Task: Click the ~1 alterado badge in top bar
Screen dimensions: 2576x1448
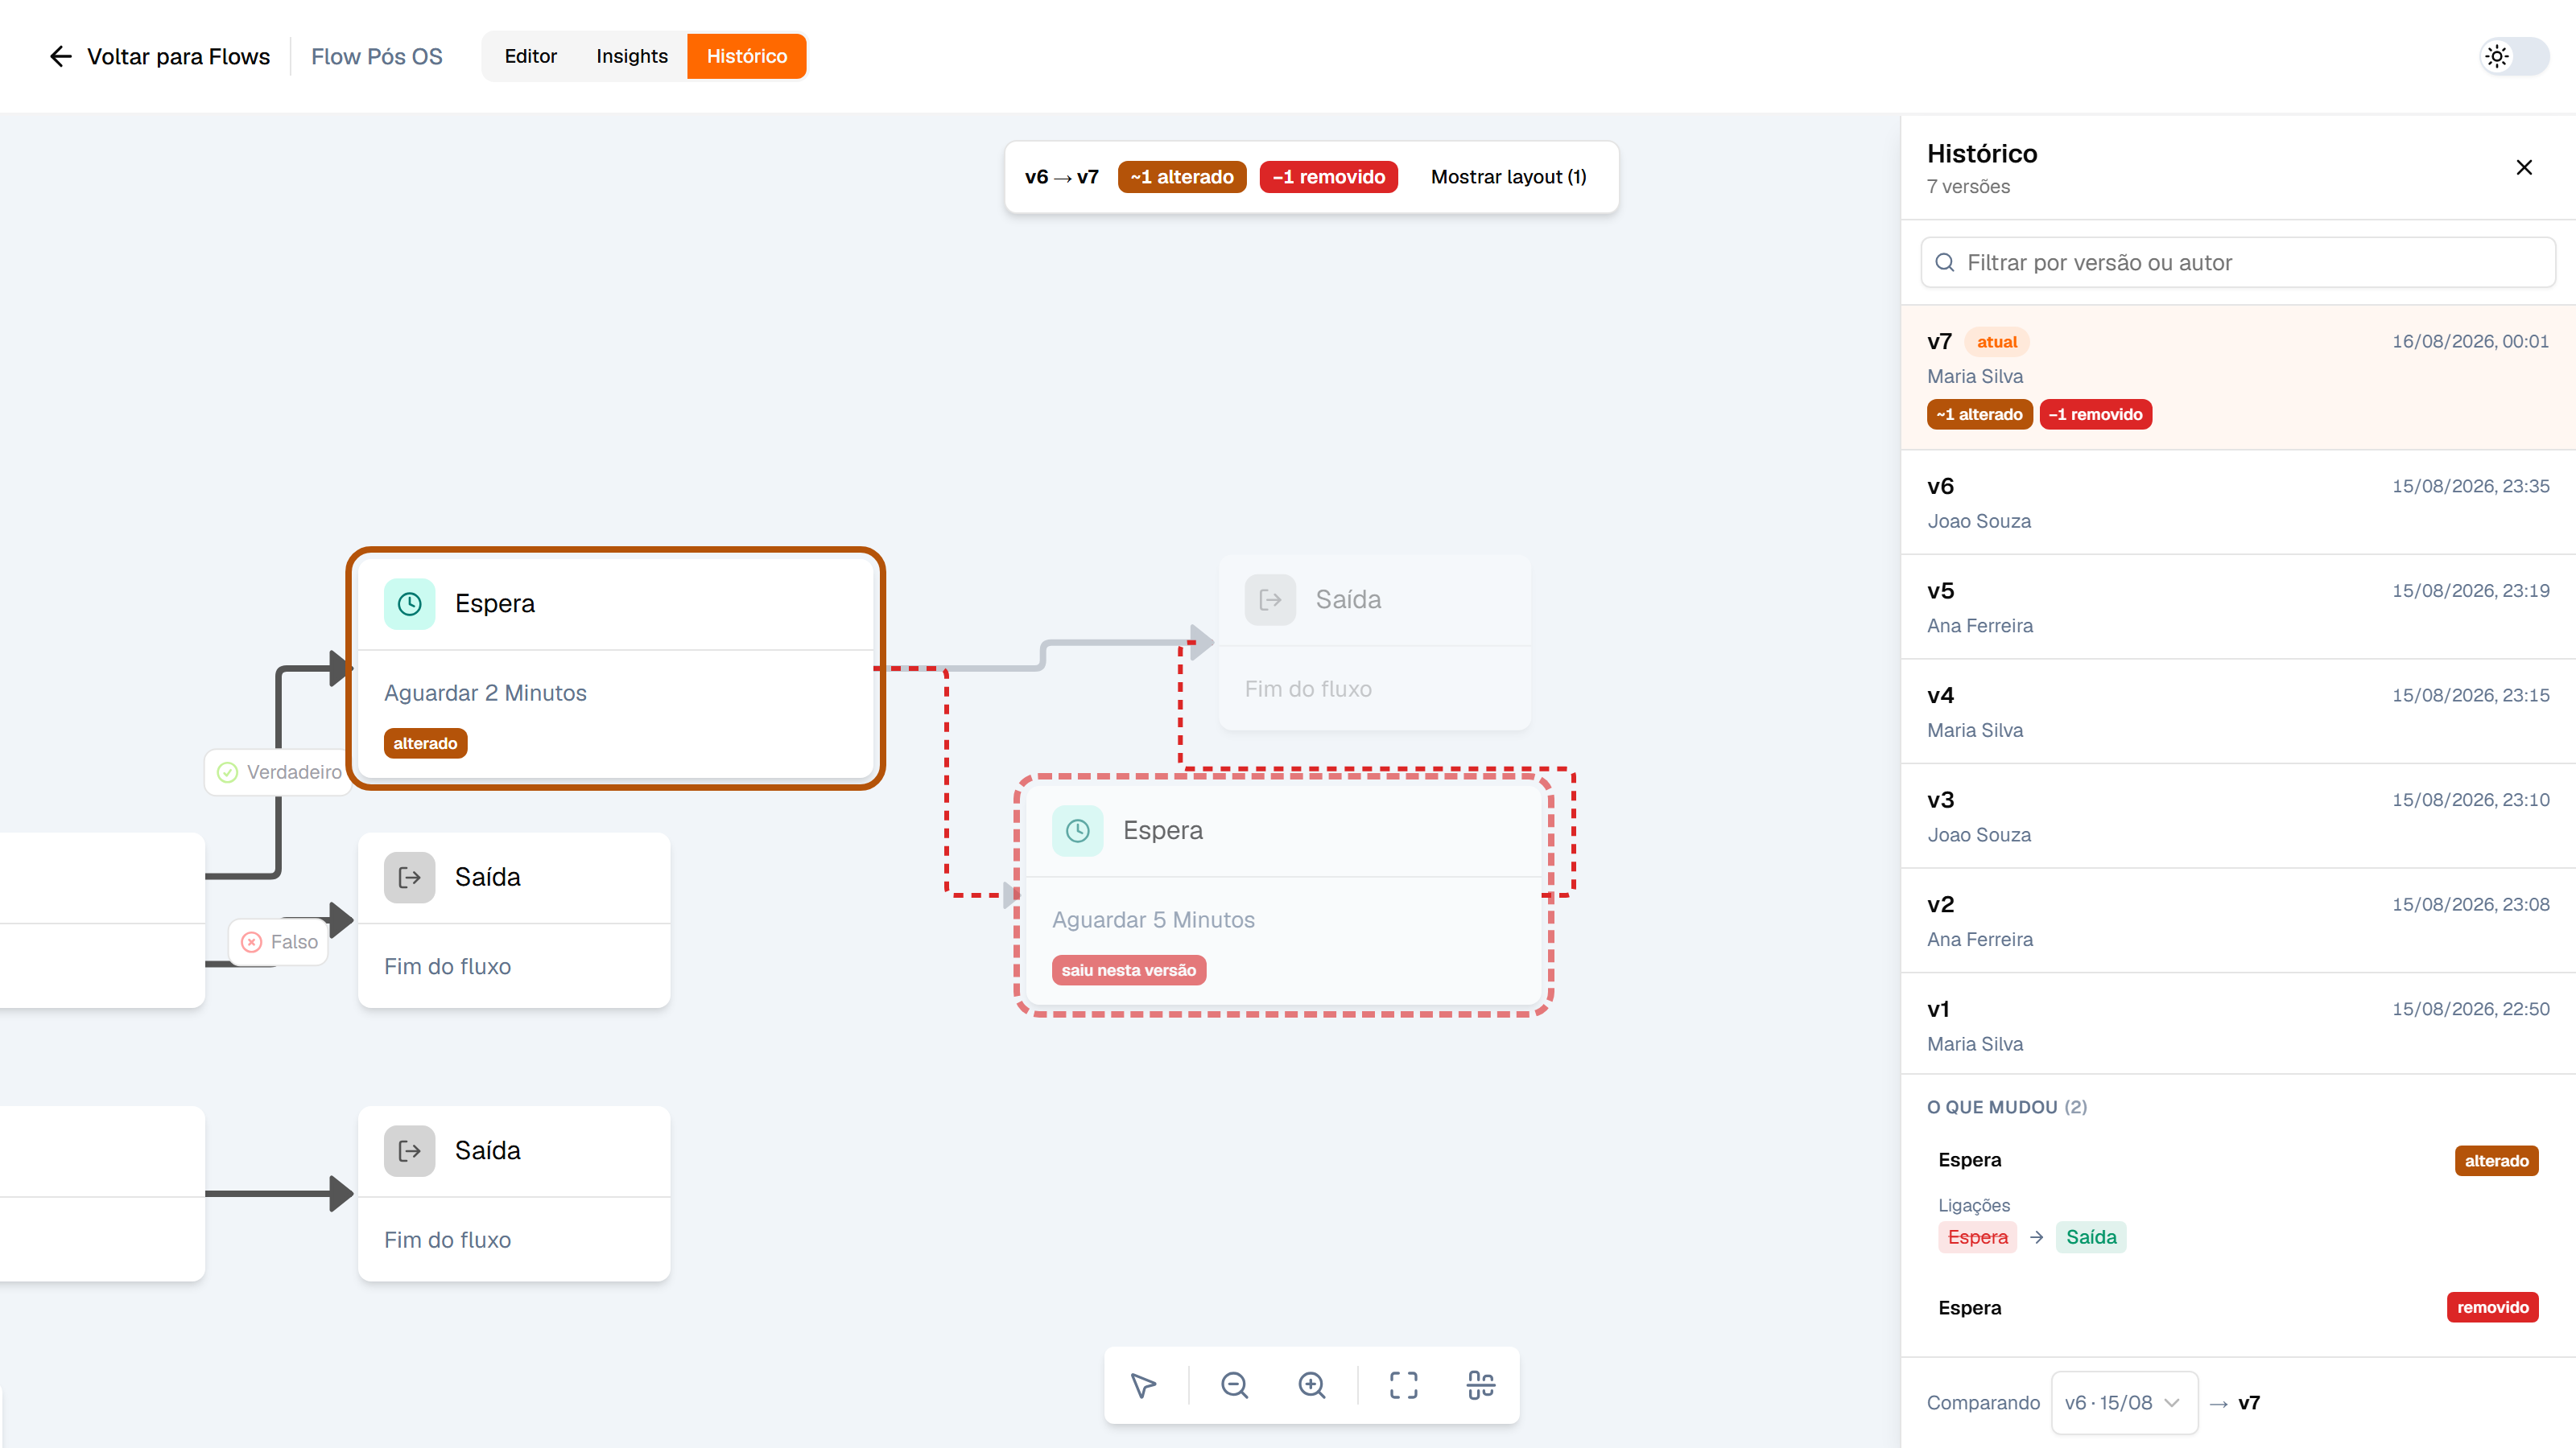Action: [1182, 177]
